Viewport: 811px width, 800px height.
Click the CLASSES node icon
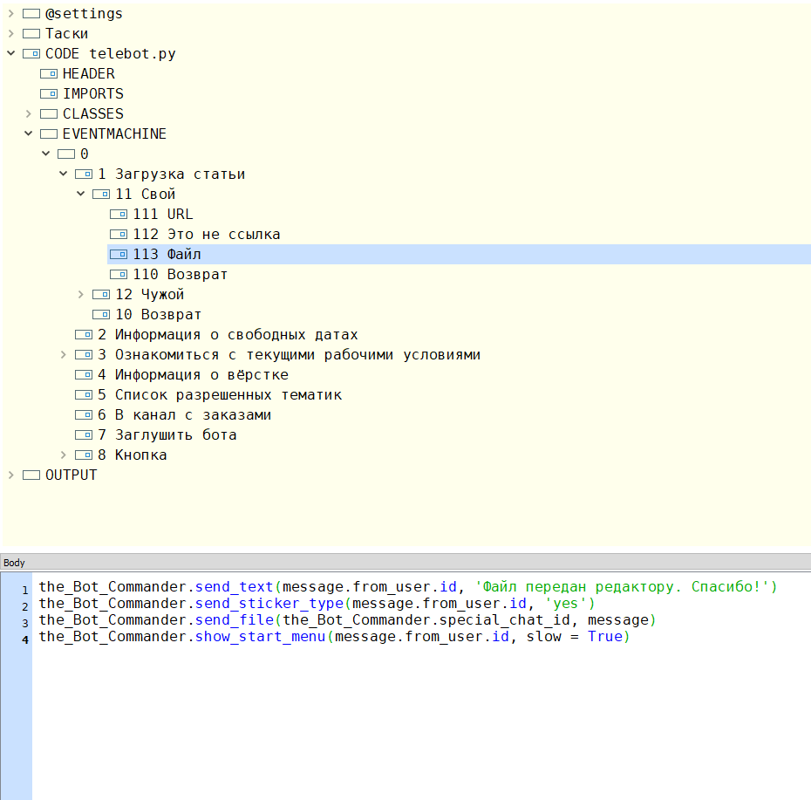[x=49, y=113]
